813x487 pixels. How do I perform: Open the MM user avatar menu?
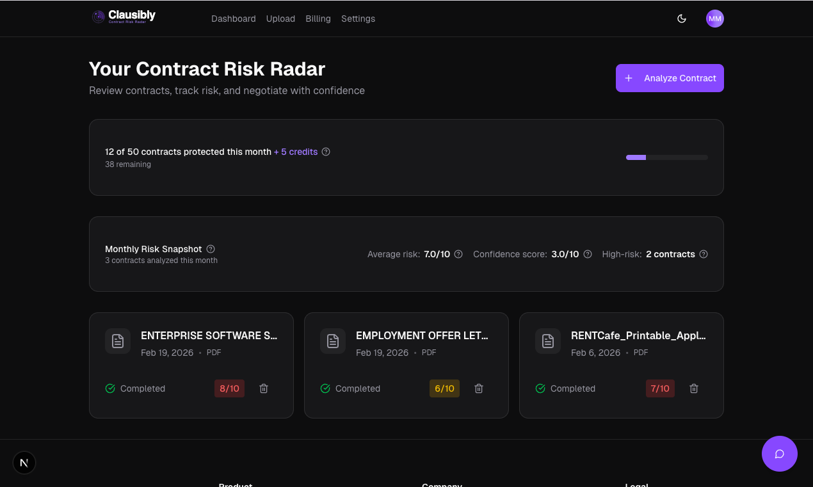(714, 19)
